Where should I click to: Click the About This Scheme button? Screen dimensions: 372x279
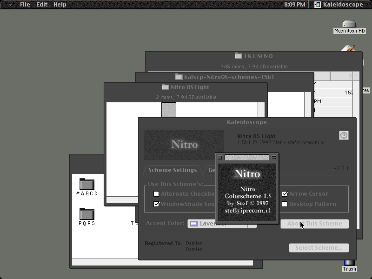(315, 224)
